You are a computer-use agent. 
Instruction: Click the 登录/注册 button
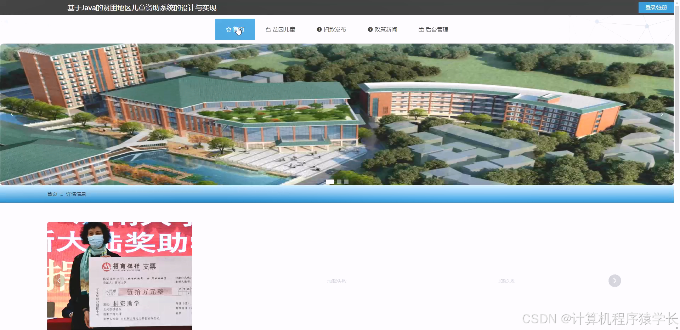[x=656, y=7]
